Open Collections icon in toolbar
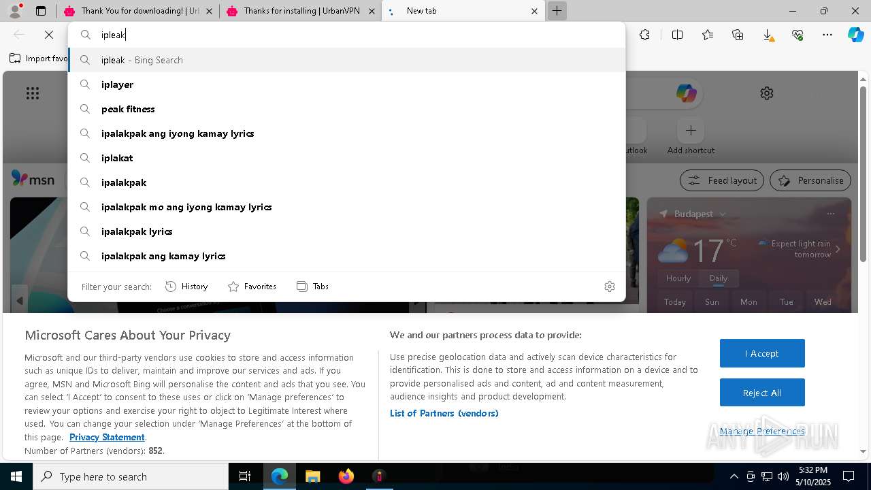Screen dimensions: 871x490 point(738,35)
